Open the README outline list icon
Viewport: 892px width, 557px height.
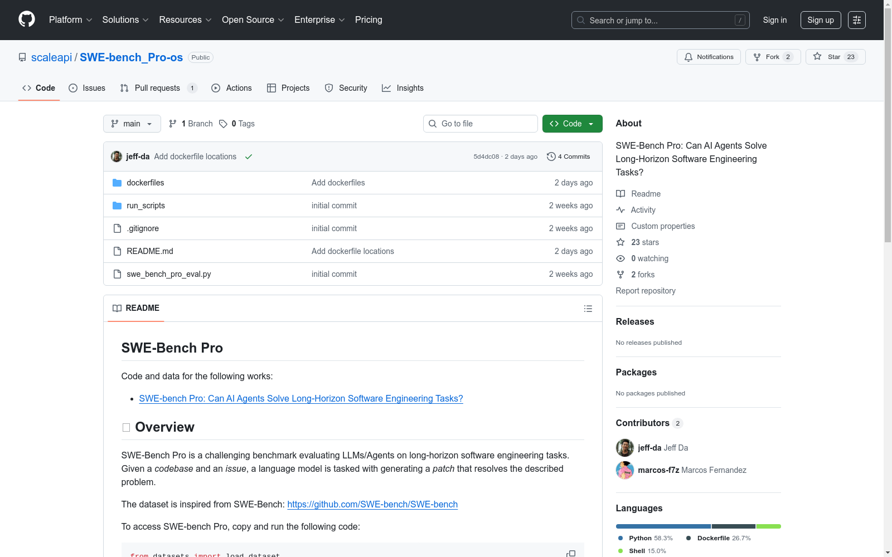tap(588, 309)
